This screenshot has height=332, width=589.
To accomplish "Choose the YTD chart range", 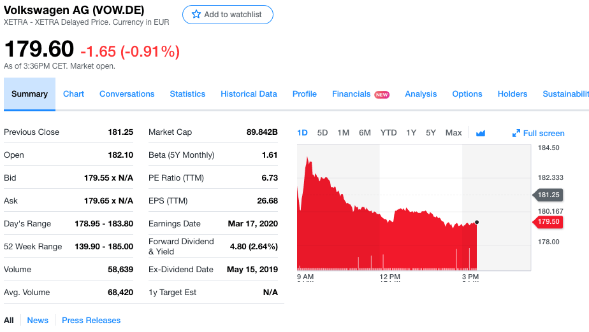I will click(388, 133).
